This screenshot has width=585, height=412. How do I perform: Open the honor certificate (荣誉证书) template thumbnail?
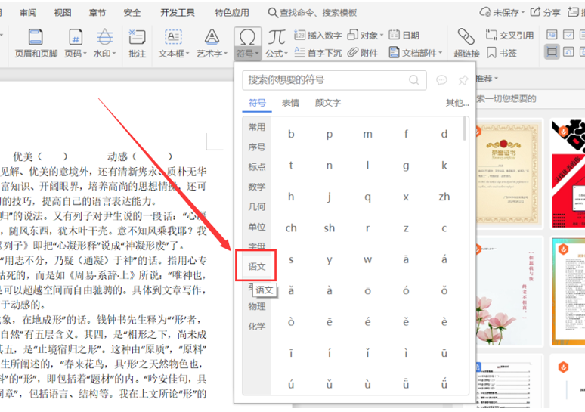click(509, 172)
